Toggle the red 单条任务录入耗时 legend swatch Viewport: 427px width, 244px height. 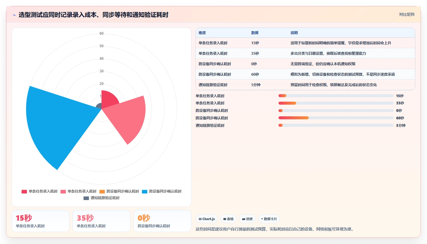tap(24, 191)
